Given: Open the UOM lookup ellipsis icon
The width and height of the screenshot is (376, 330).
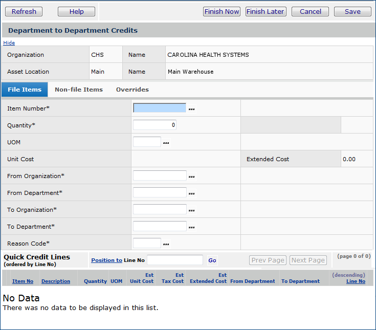Looking at the screenshot, I should click(166, 143).
